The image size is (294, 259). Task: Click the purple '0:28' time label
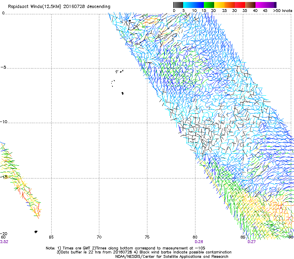click(199, 242)
